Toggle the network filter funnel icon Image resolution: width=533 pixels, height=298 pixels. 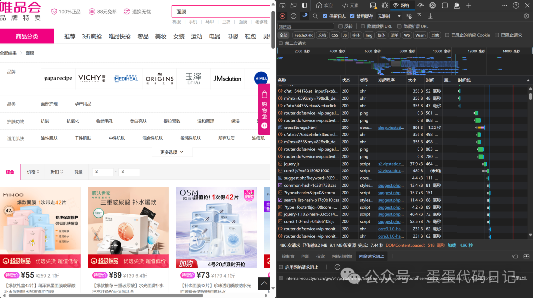[305, 16]
